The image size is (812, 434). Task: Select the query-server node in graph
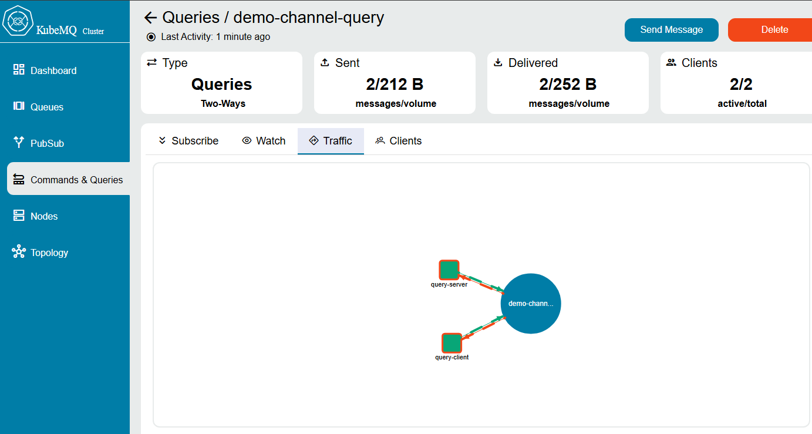pyautogui.click(x=449, y=270)
